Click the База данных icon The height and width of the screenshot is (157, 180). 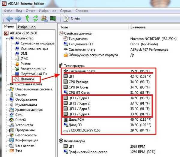click(11, 145)
